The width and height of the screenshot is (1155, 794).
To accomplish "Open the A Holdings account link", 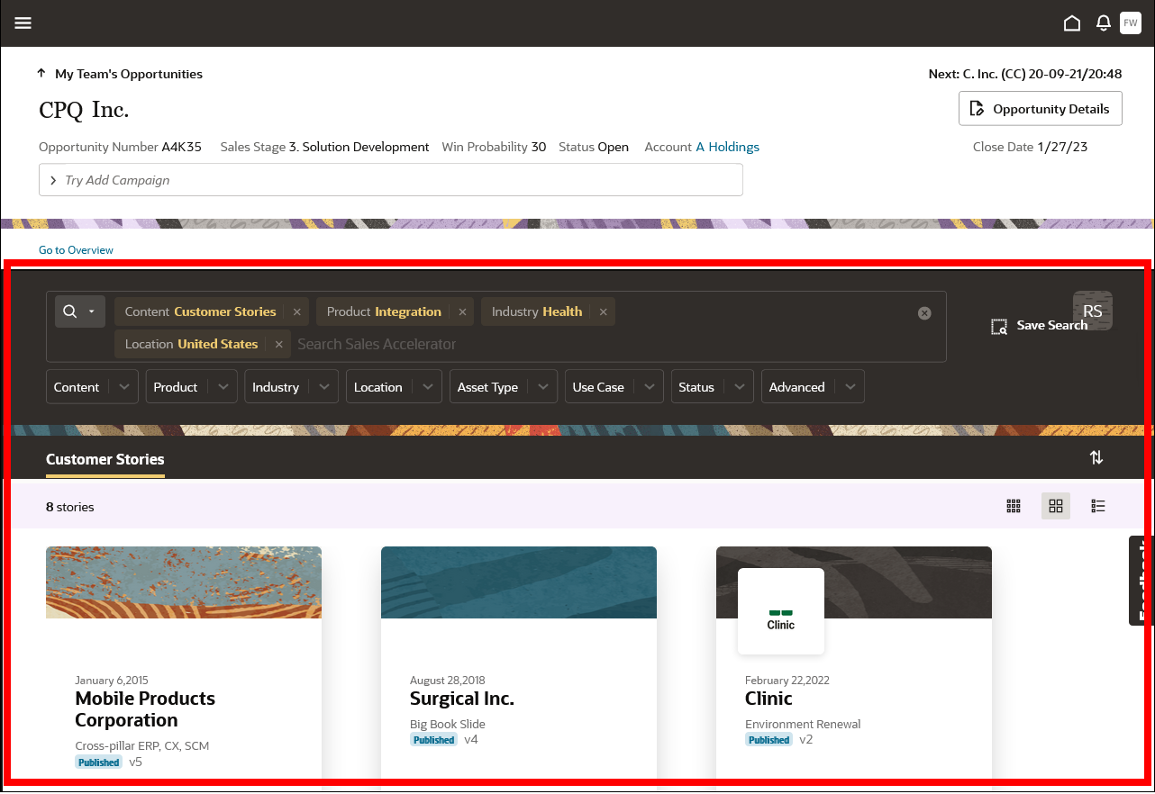I will click(x=727, y=147).
